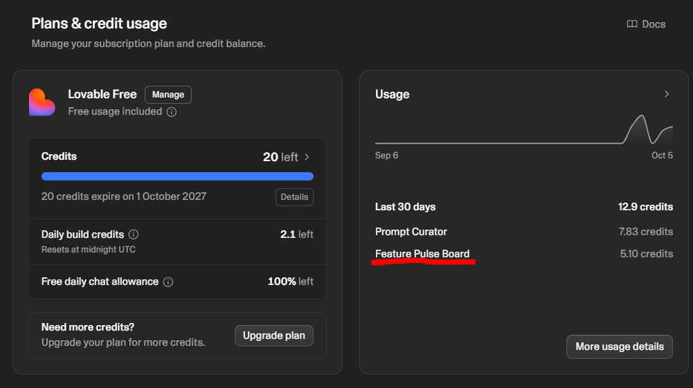Click the Oct 5 date label

(662, 156)
